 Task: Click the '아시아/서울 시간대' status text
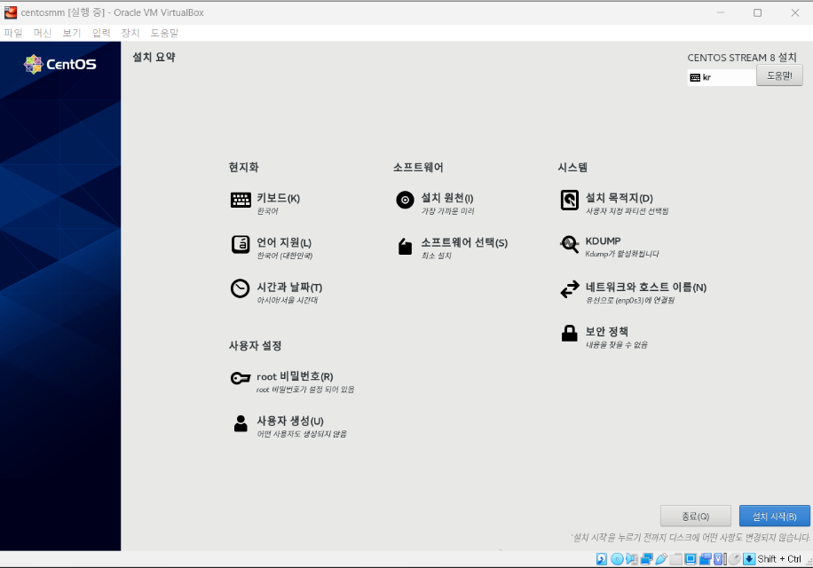click(x=288, y=300)
